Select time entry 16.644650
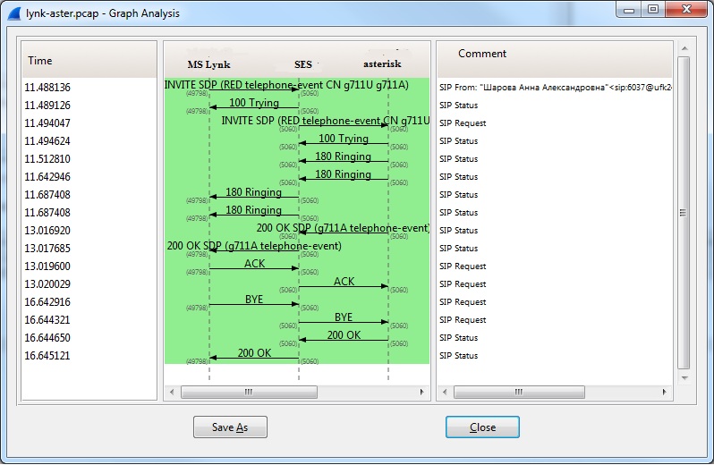714x465 pixels. click(47, 338)
